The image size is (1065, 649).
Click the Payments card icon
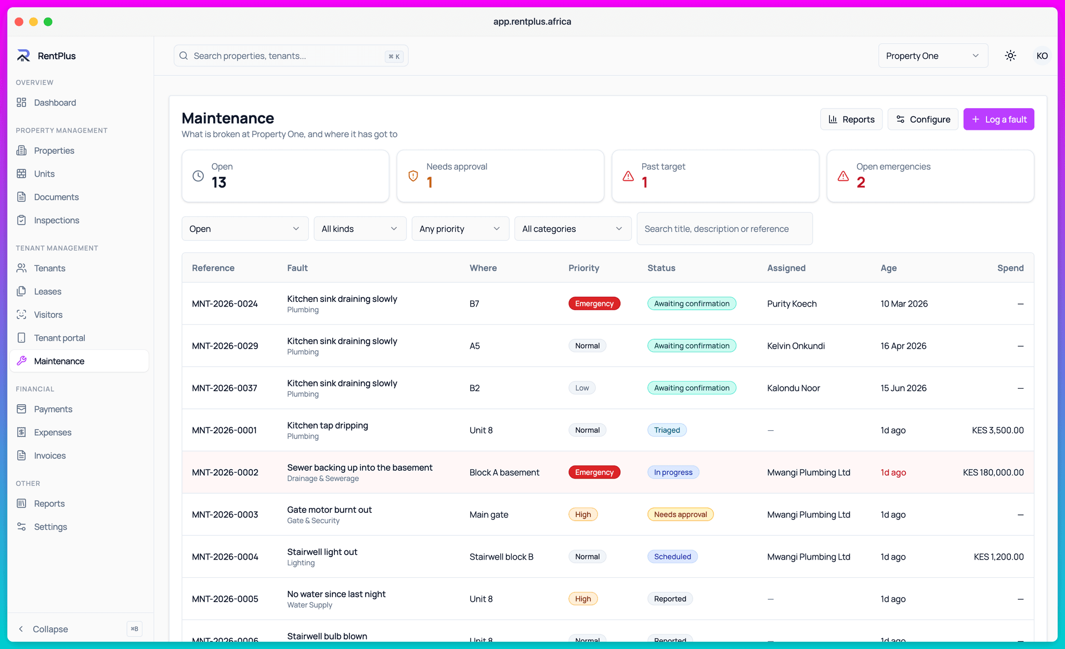[21, 409]
